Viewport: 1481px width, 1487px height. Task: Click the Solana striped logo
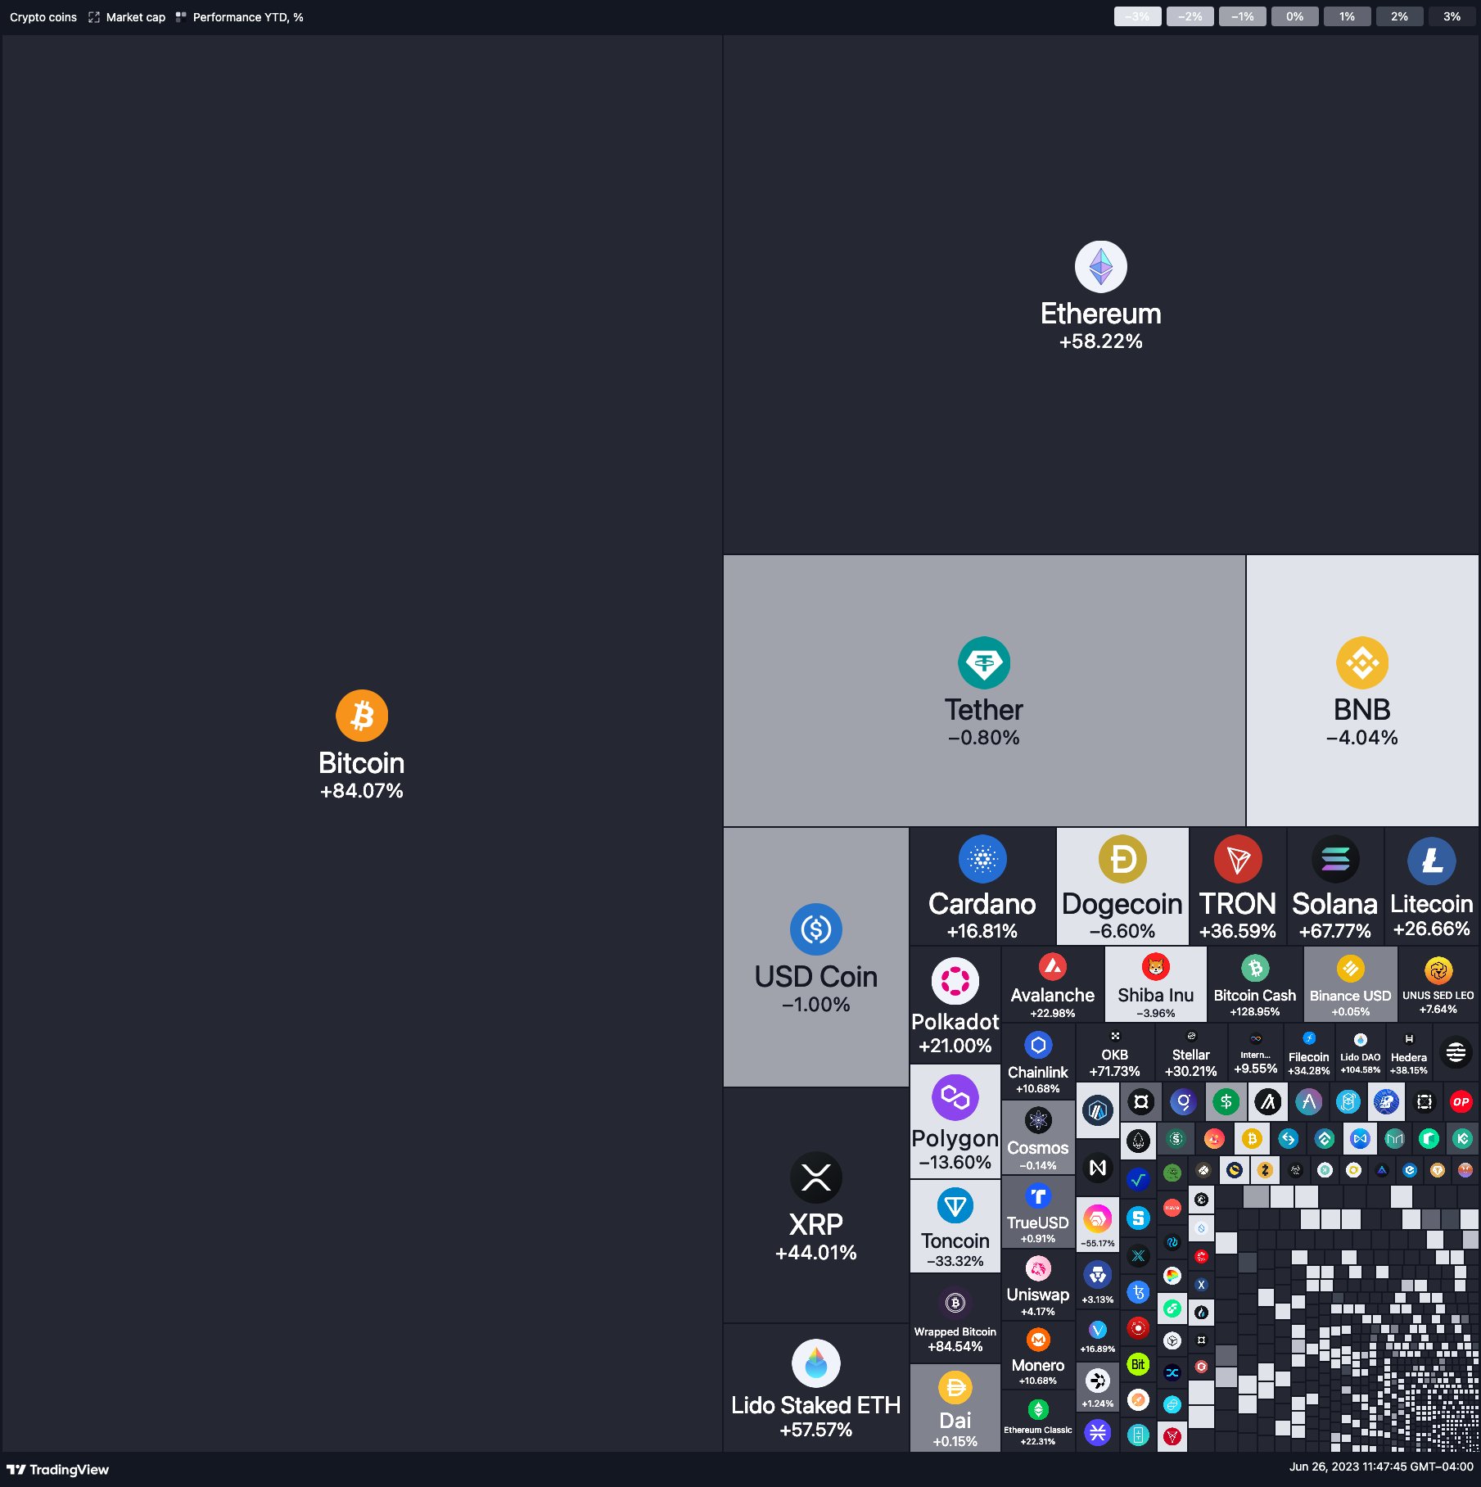[1335, 859]
